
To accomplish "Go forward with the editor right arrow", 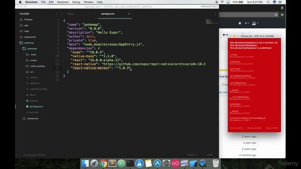I will [62, 14].
